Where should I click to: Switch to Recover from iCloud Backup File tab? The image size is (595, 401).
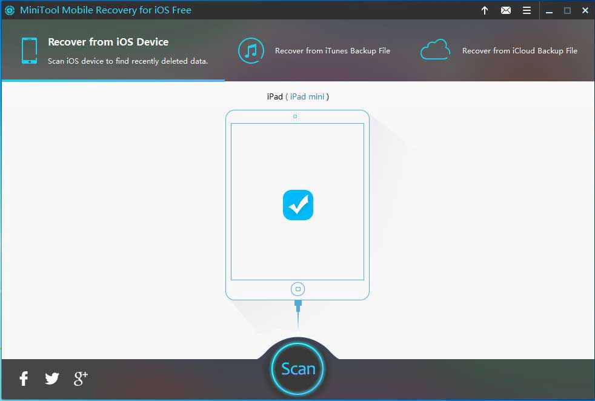click(x=499, y=50)
